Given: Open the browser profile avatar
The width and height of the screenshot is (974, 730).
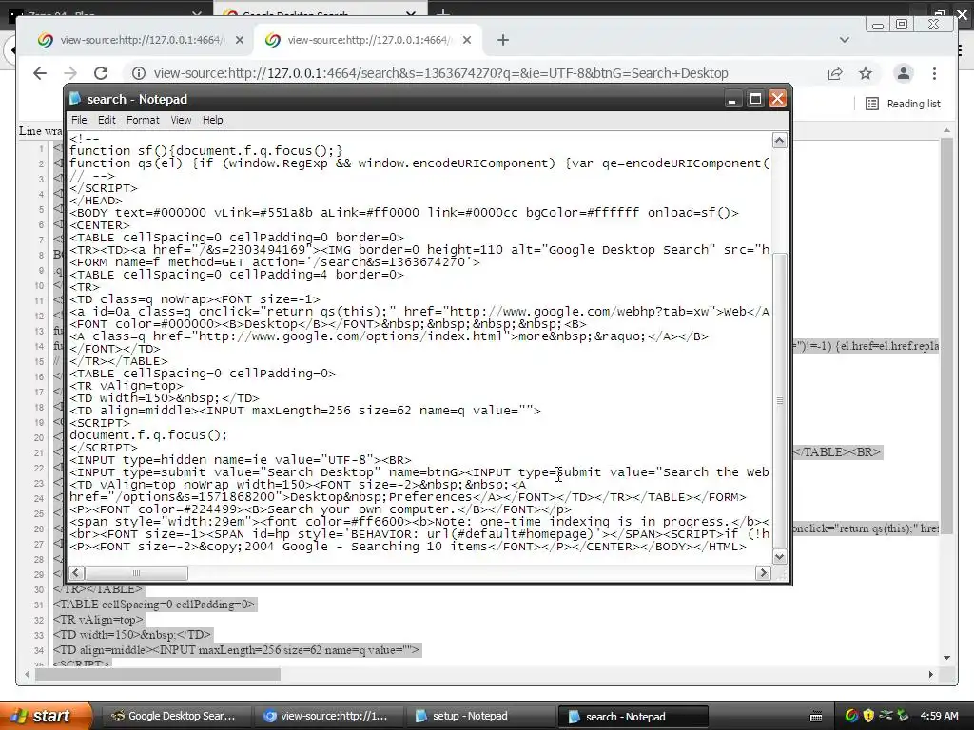Looking at the screenshot, I should pos(904,73).
